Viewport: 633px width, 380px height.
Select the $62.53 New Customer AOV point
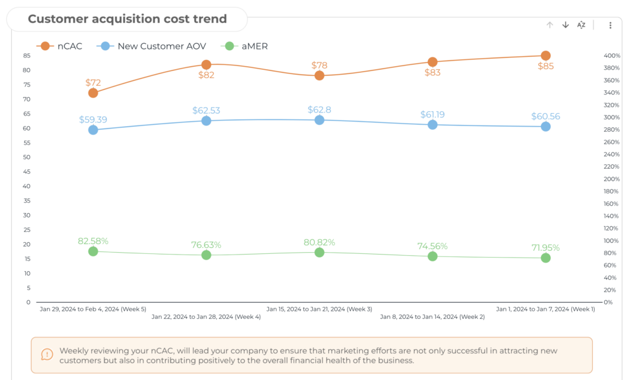click(x=206, y=120)
